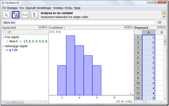Click Regneark vertical scrollbar down arrow
This screenshot has height=106, width=169.
coord(165,99)
